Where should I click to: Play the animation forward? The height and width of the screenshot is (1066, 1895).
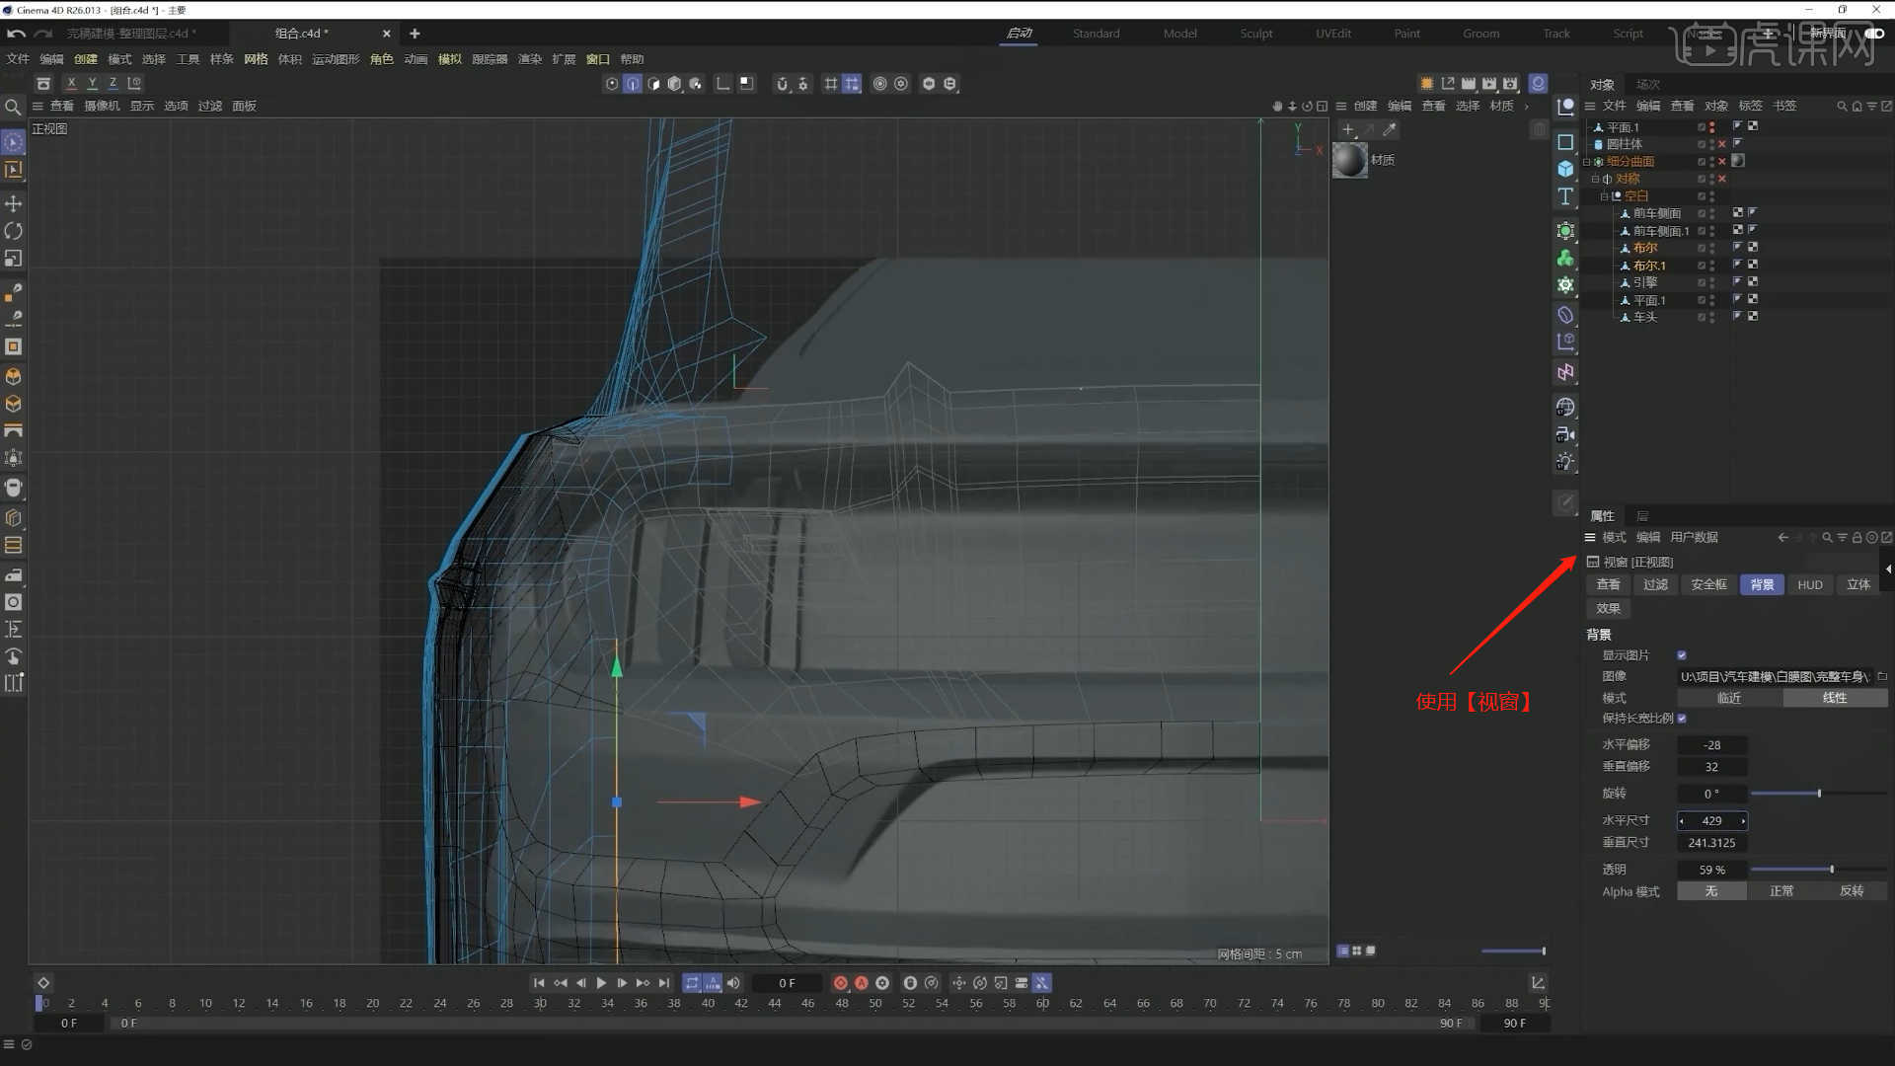click(x=601, y=983)
